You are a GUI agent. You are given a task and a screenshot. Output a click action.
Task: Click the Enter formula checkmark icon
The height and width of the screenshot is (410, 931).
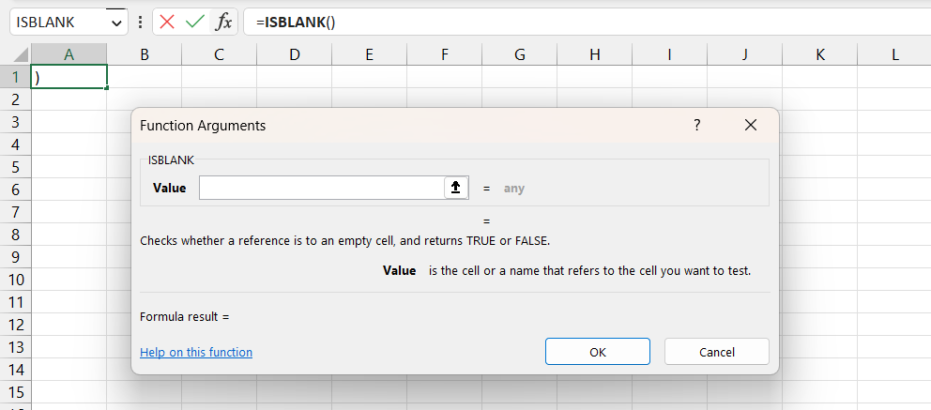click(x=195, y=22)
